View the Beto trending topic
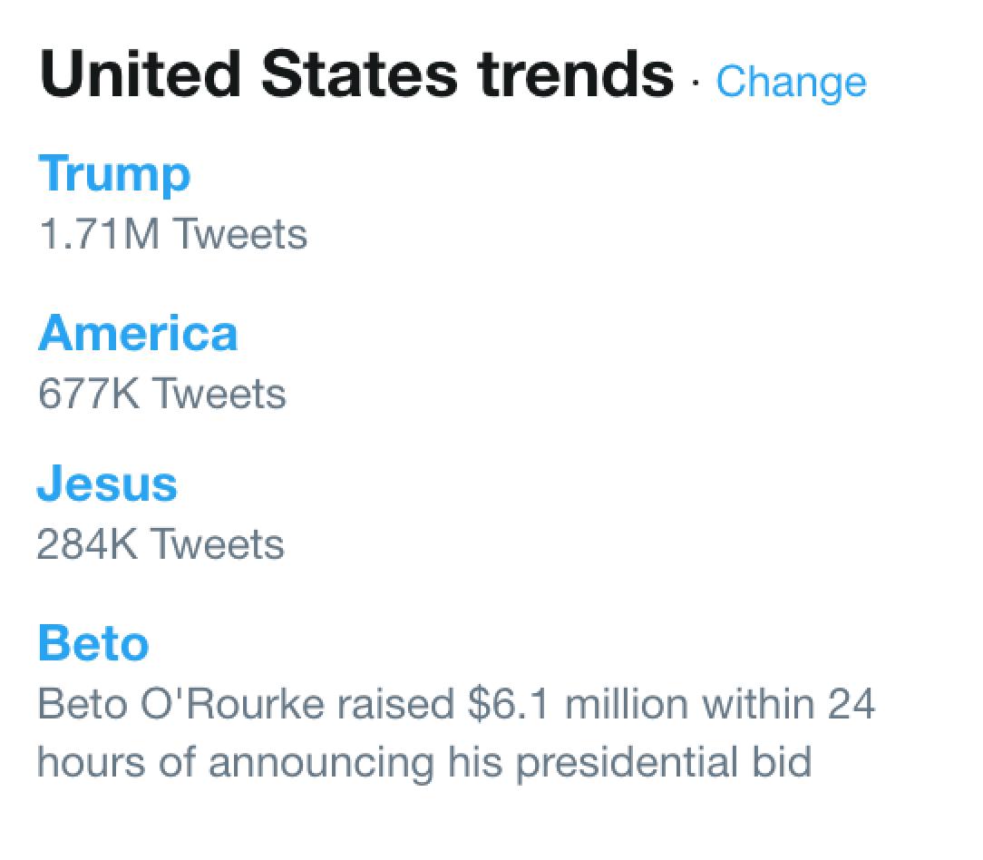Viewport: 983px width, 860px height. coord(92,642)
